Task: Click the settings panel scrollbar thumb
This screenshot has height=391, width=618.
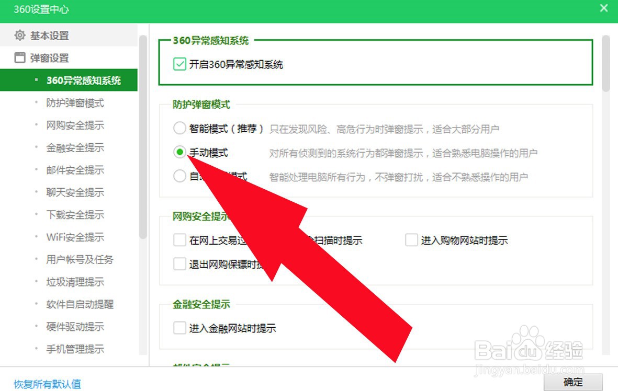Action: pyautogui.click(x=606, y=64)
